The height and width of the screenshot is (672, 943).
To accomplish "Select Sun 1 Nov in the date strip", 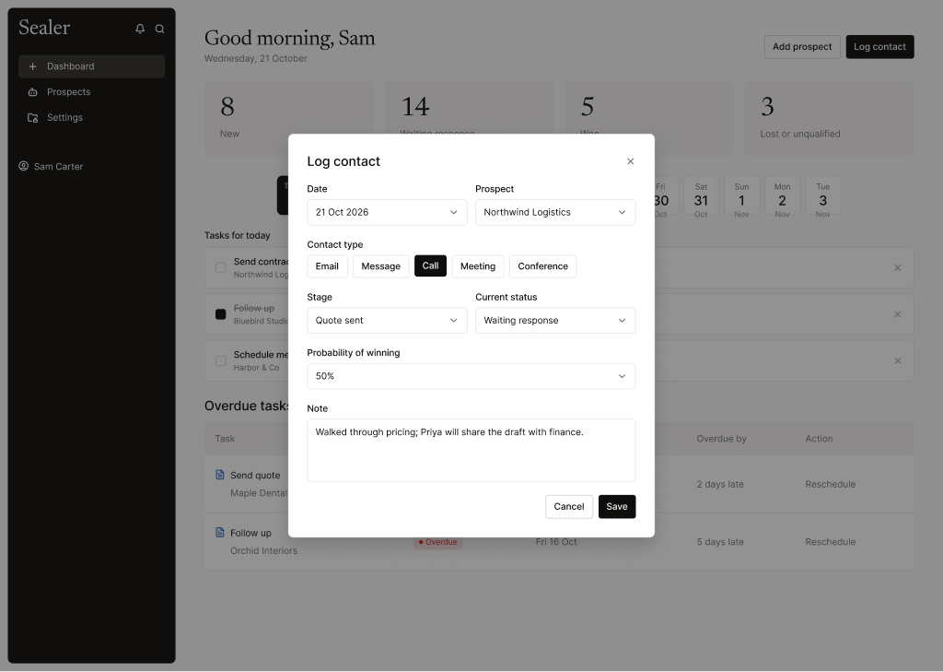I will coord(741,195).
